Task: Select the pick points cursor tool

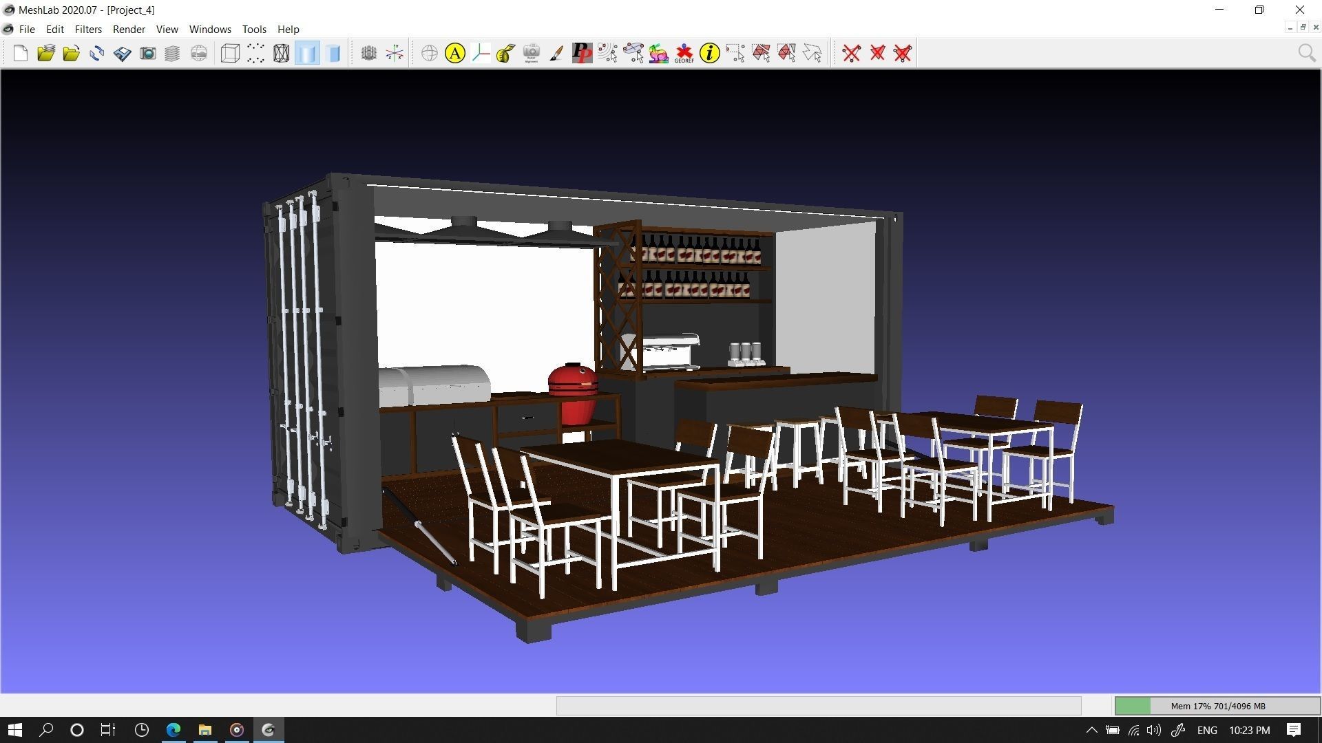Action: [607, 53]
